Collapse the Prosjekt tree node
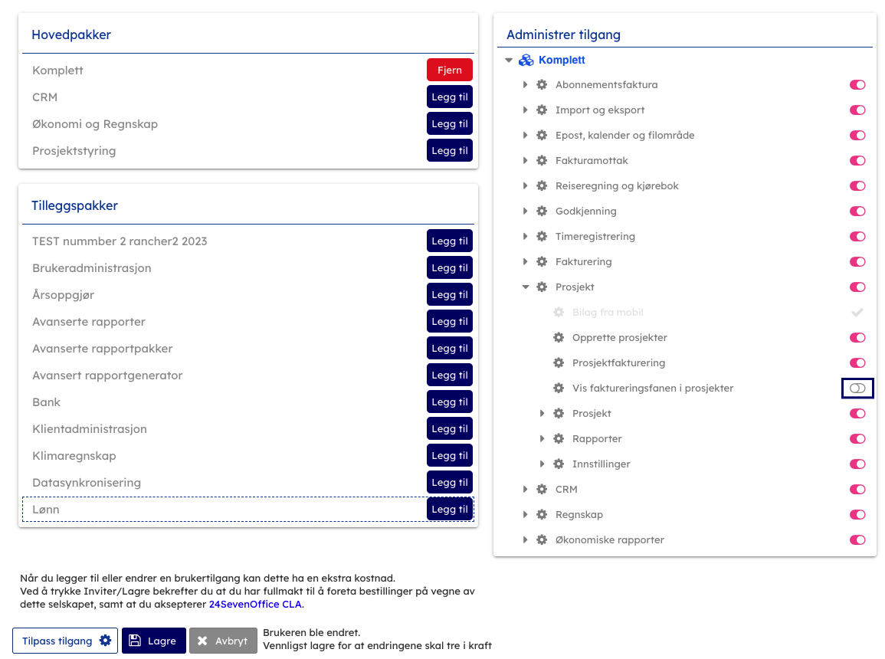Image resolution: width=885 pixels, height=659 pixels. [x=526, y=287]
